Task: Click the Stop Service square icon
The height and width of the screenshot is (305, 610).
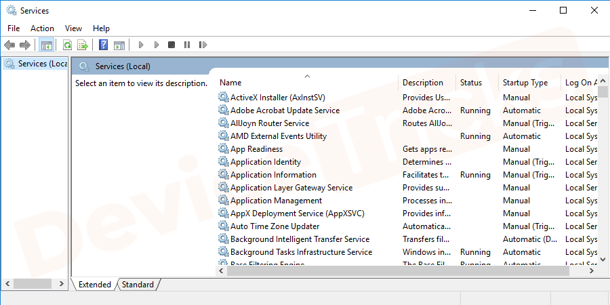Action: (x=171, y=45)
